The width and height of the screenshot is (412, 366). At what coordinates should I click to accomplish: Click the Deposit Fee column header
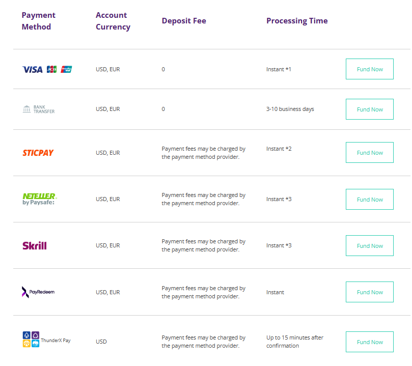pyautogui.click(x=184, y=21)
